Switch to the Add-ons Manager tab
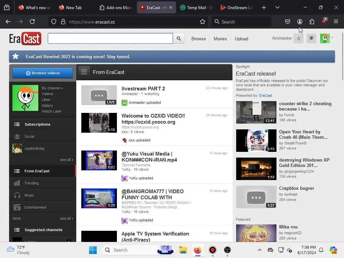344x258 pixels. pos(116,8)
